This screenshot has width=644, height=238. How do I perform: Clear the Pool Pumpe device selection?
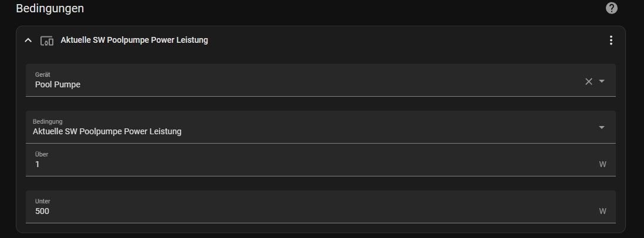click(x=589, y=81)
